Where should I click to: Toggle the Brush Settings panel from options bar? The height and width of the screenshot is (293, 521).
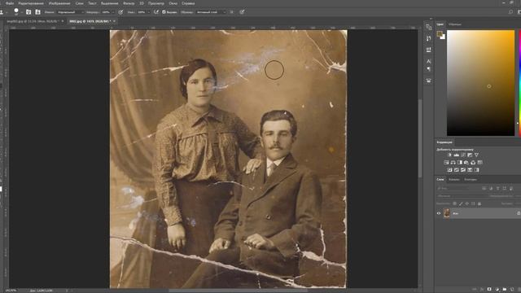pyautogui.click(x=28, y=12)
